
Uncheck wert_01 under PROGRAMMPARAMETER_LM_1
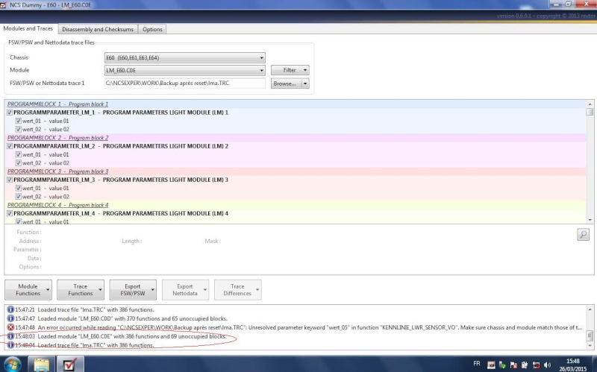(x=18, y=121)
